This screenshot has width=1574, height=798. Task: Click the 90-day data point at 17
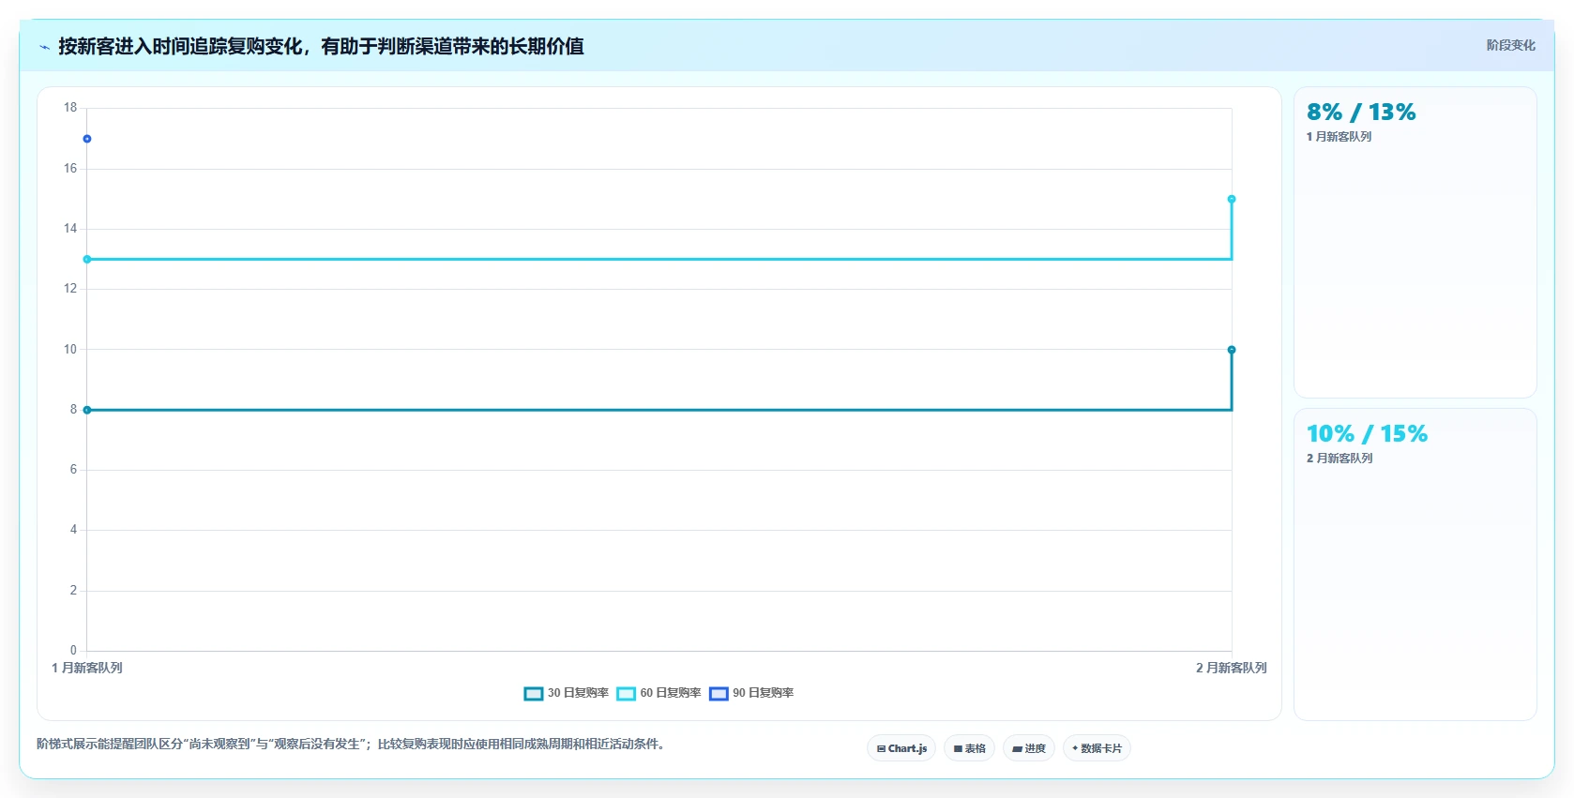87,139
